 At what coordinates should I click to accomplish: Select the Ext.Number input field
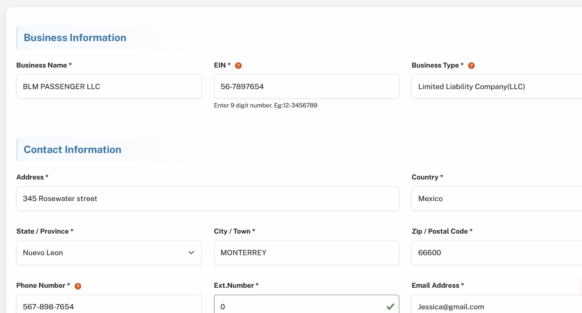click(307, 304)
